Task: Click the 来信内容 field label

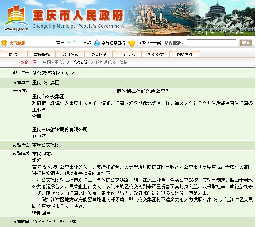Action: 22,91
